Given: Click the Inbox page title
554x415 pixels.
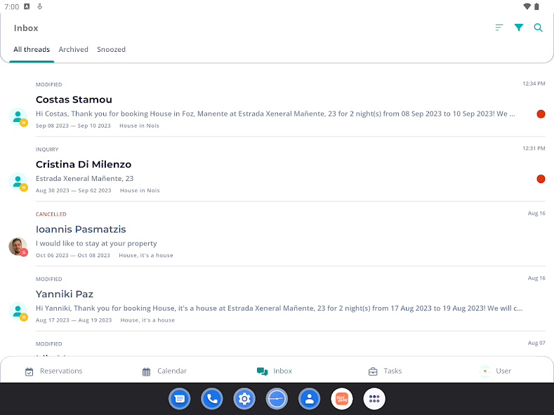Looking at the screenshot, I should (x=26, y=28).
